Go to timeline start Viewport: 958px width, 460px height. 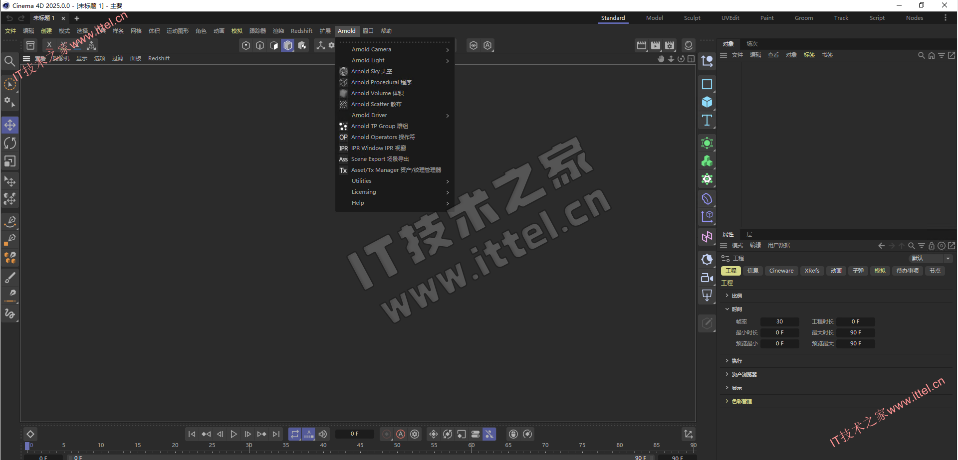(192, 434)
